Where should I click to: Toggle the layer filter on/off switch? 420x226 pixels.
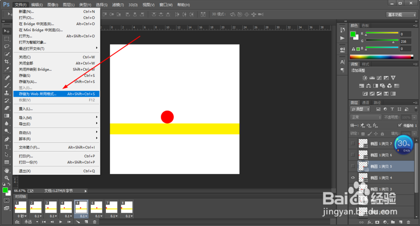click(416, 109)
